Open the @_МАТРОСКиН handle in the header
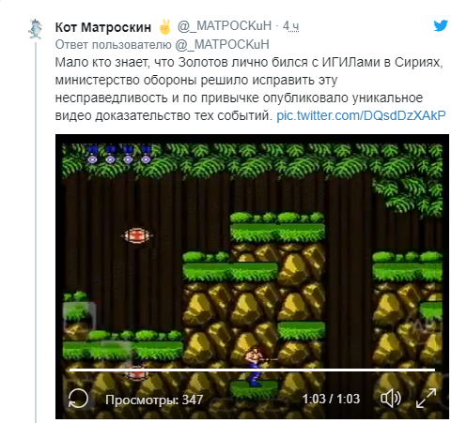467x423 pixels. 225,26
